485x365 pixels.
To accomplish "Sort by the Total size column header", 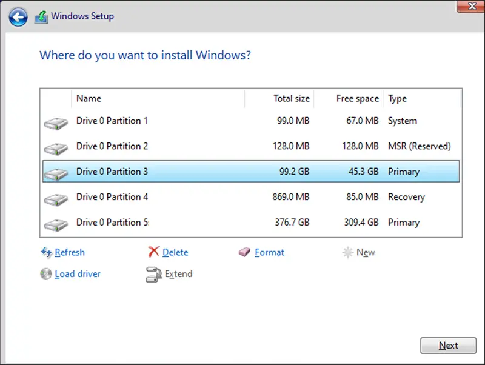I will click(x=279, y=98).
